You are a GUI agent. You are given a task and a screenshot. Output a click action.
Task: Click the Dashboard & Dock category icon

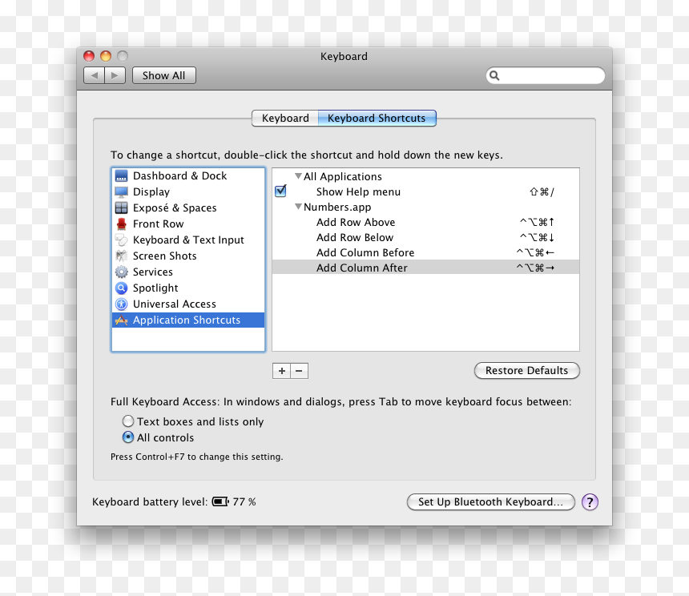tap(121, 175)
